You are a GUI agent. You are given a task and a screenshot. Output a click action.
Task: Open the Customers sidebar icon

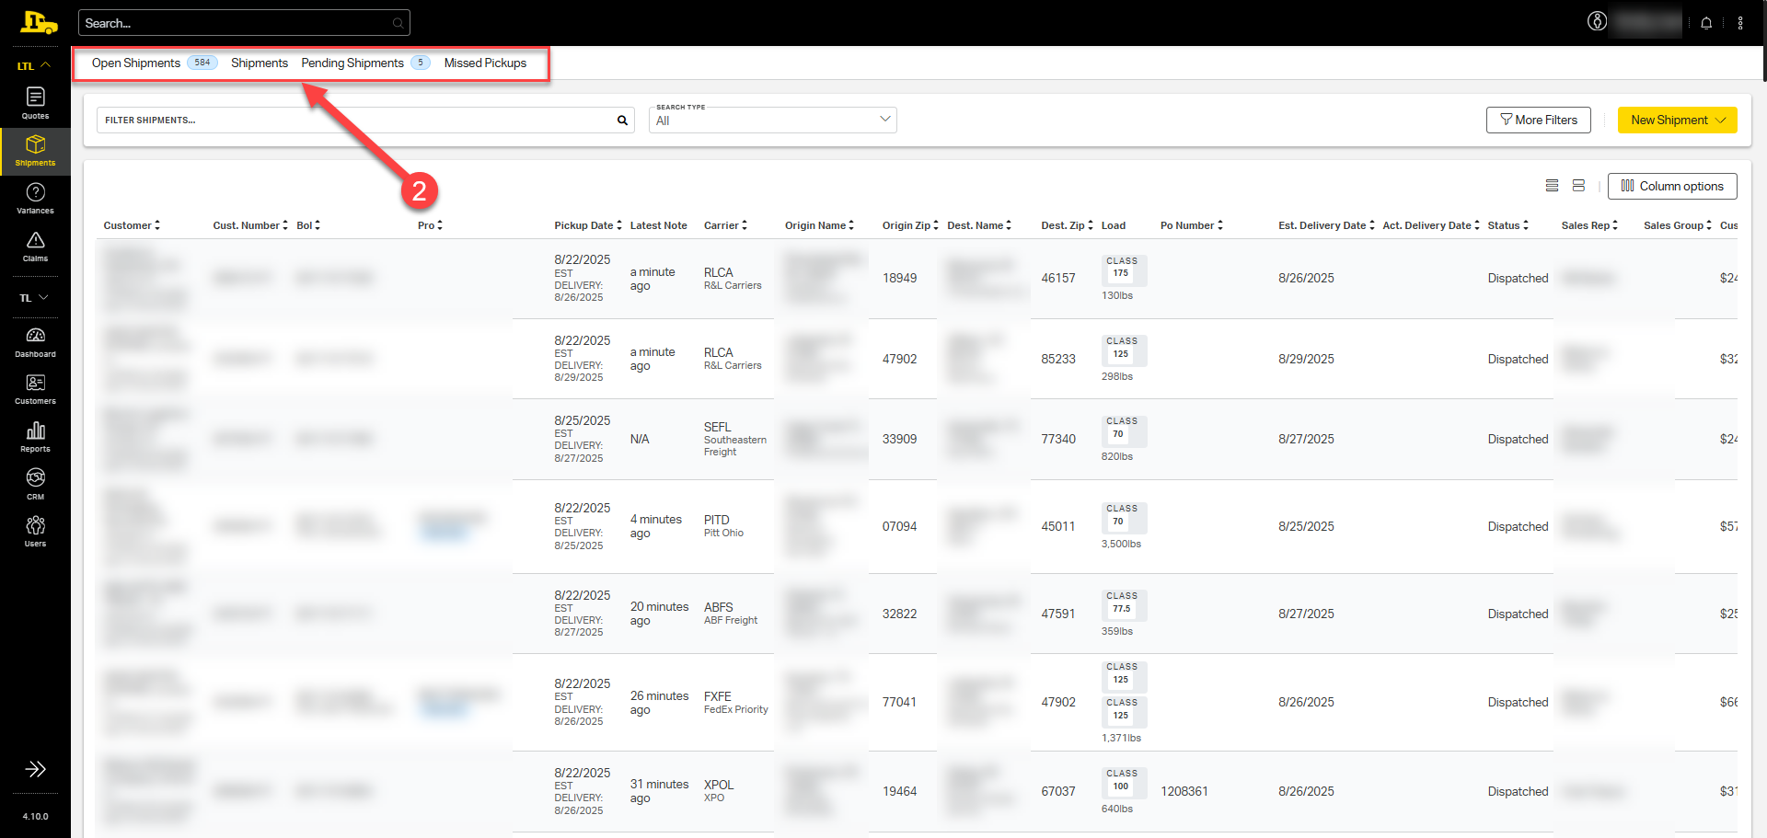pos(35,389)
